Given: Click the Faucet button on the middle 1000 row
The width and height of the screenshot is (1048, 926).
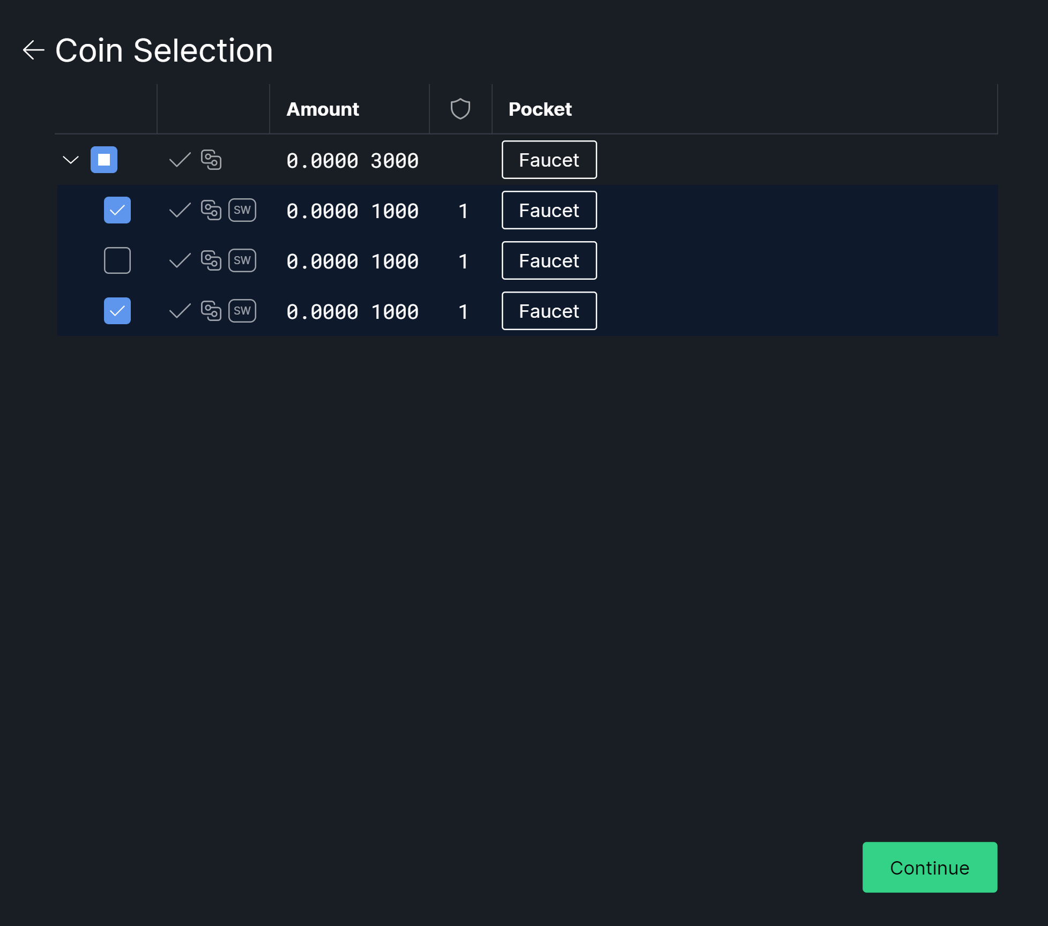Looking at the screenshot, I should [549, 260].
